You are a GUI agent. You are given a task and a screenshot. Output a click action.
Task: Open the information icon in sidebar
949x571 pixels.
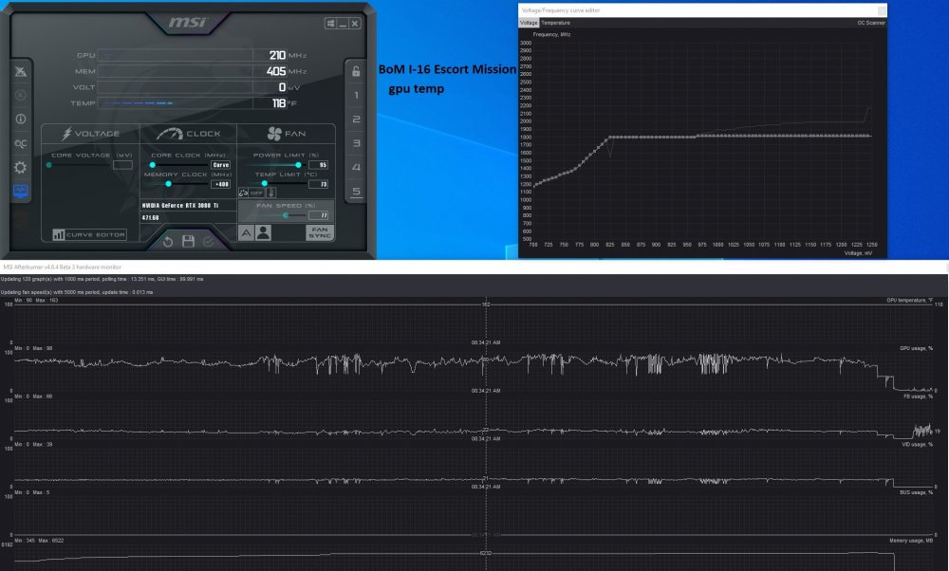point(20,120)
